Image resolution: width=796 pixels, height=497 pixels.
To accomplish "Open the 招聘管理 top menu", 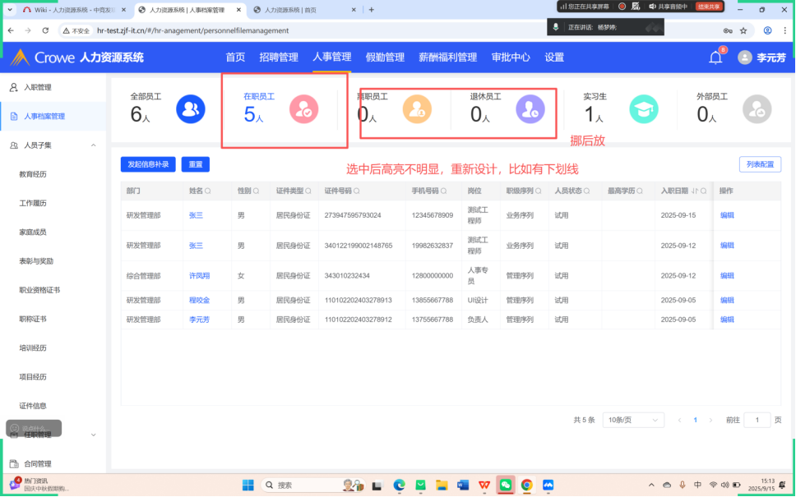I will click(278, 58).
